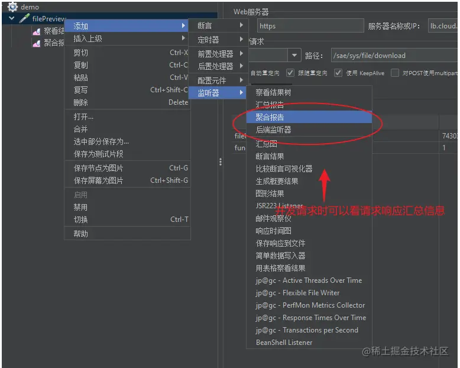Expand the 监听器 submenu
This screenshot has height=368, width=460.
[219, 93]
